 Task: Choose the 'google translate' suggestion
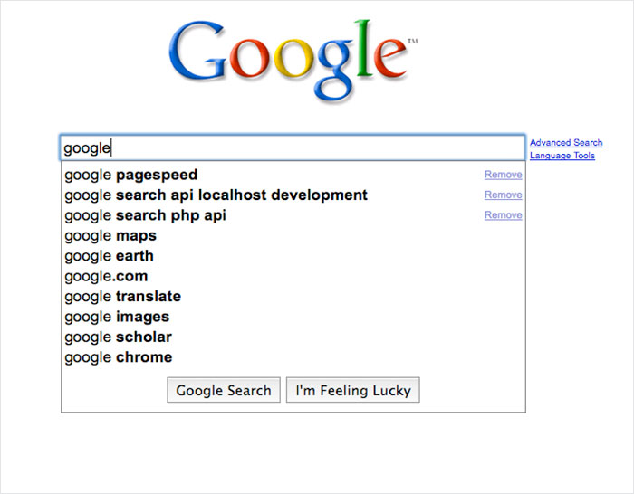123,296
